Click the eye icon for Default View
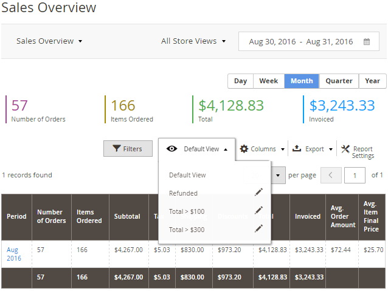 coord(171,149)
